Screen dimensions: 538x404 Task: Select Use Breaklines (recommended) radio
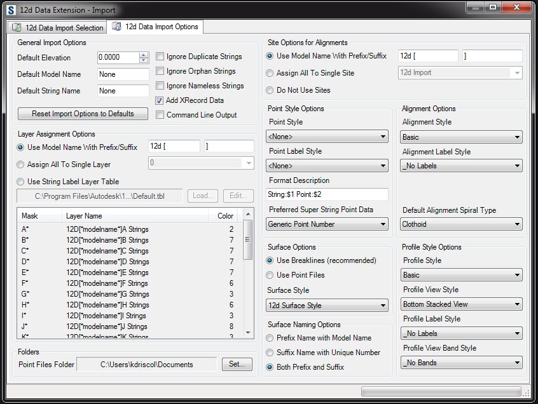point(270,260)
